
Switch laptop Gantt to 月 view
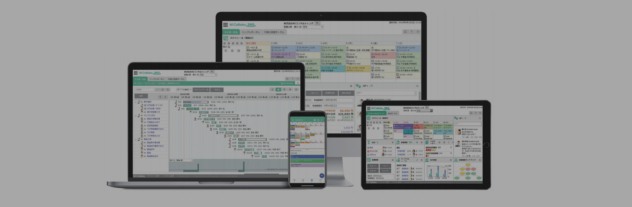tap(284, 89)
